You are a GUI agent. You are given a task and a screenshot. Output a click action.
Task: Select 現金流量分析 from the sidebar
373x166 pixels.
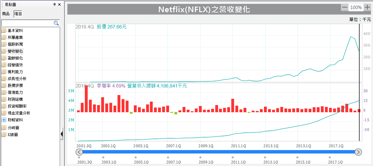pyautogui.click(x=19, y=113)
